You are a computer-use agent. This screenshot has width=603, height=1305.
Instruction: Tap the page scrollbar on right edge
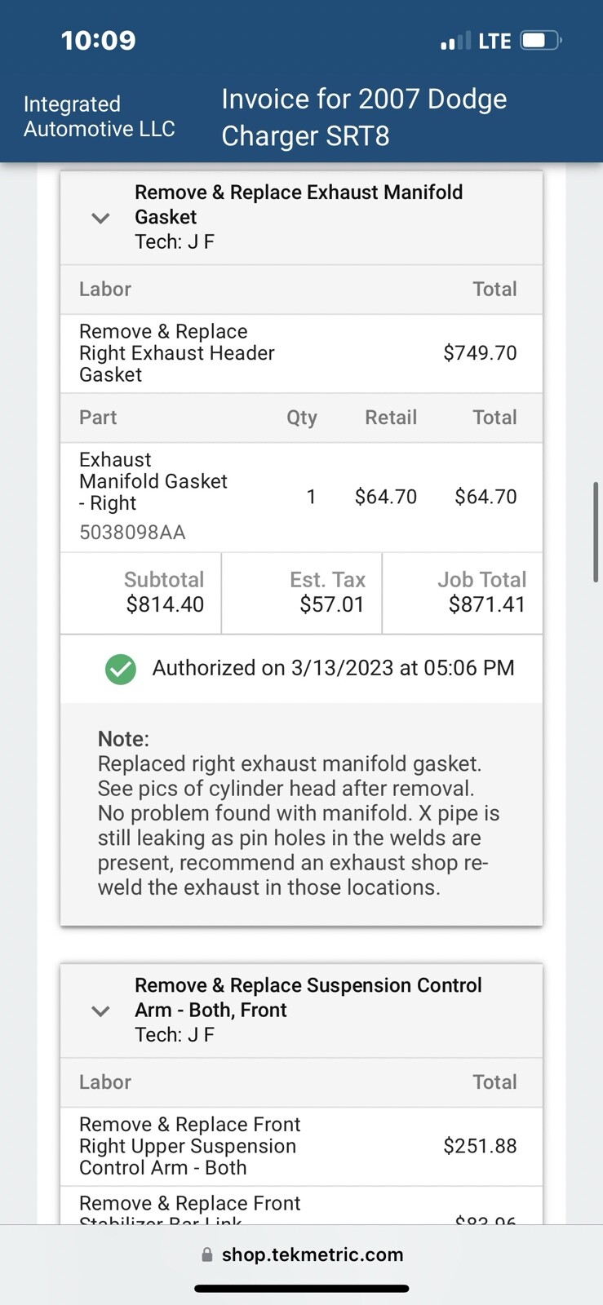[596, 532]
